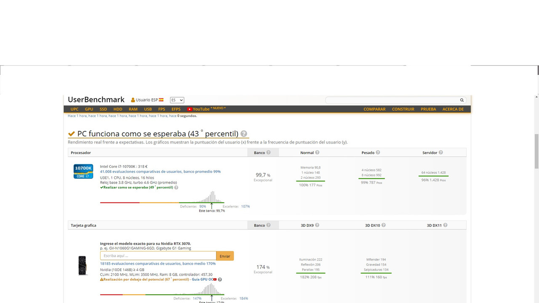The image size is (539, 303).
Task: Click the 174 % Excepcional GPU score
Action: (x=263, y=269)
